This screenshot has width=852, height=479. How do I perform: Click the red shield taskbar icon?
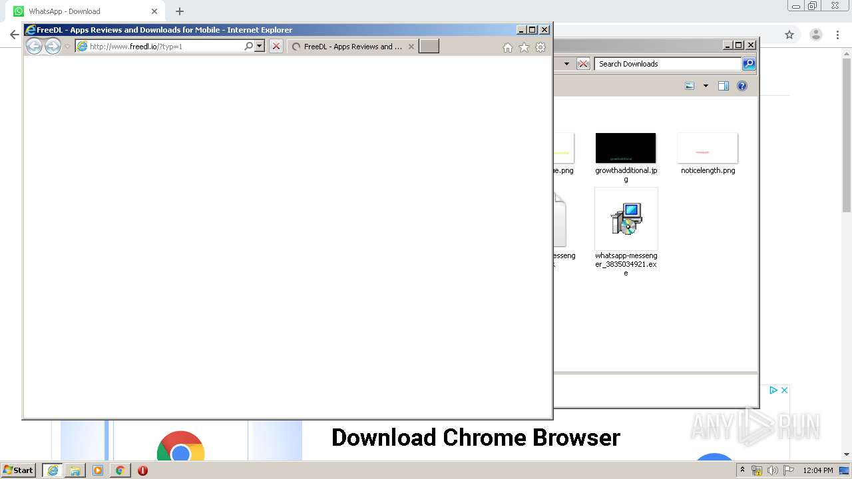[x=142, y=470]
